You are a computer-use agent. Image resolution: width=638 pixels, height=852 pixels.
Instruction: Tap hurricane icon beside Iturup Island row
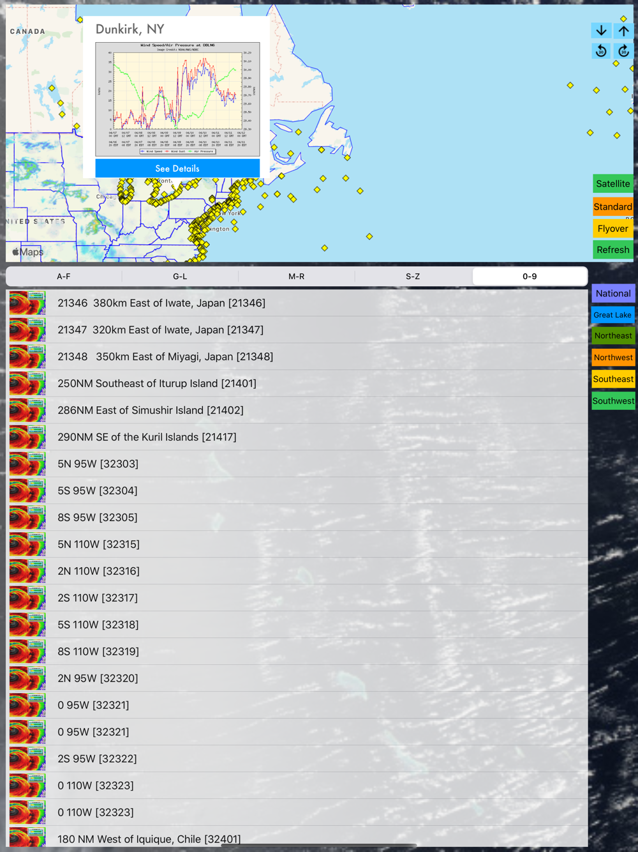pos(27,384)
